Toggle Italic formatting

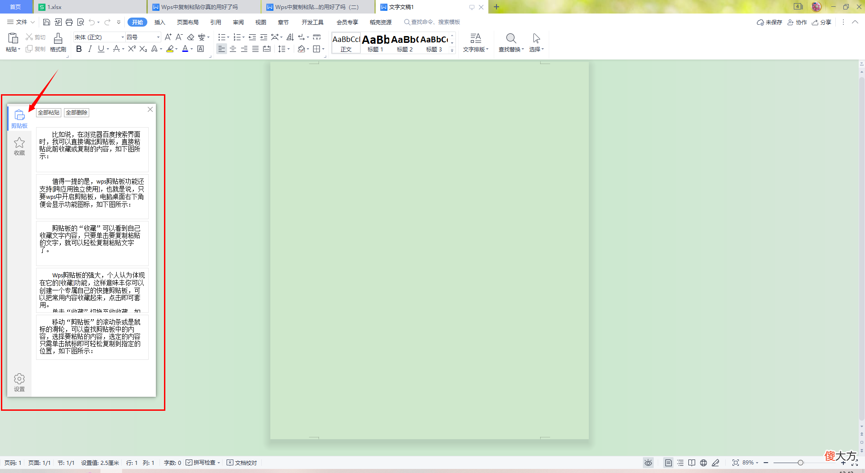[90, 49]
